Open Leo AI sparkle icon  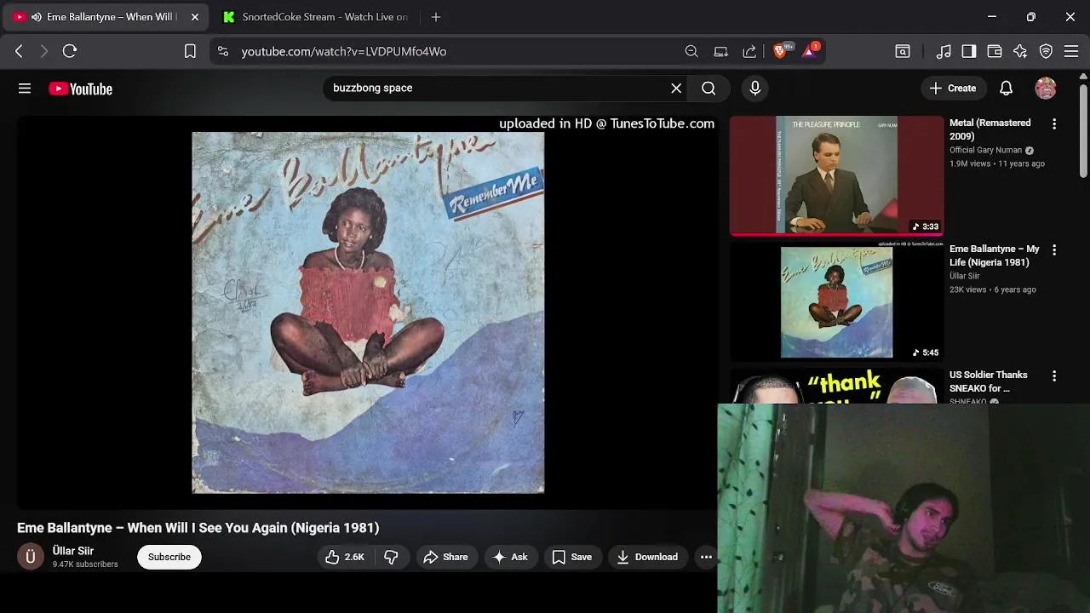(x=1020, y=51)
